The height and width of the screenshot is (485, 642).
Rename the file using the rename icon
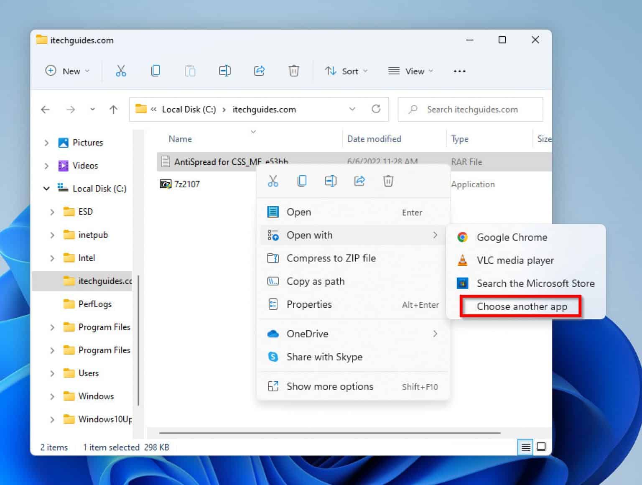point(330,181)
